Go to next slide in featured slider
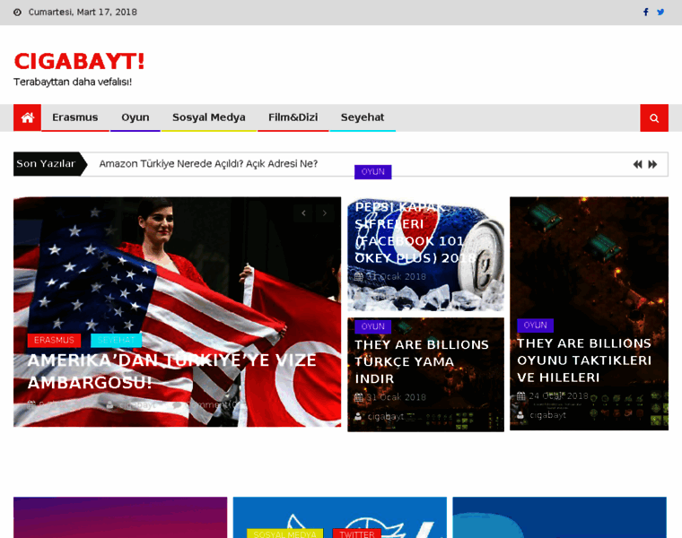682x538 pixels. (x=325, y=213)
